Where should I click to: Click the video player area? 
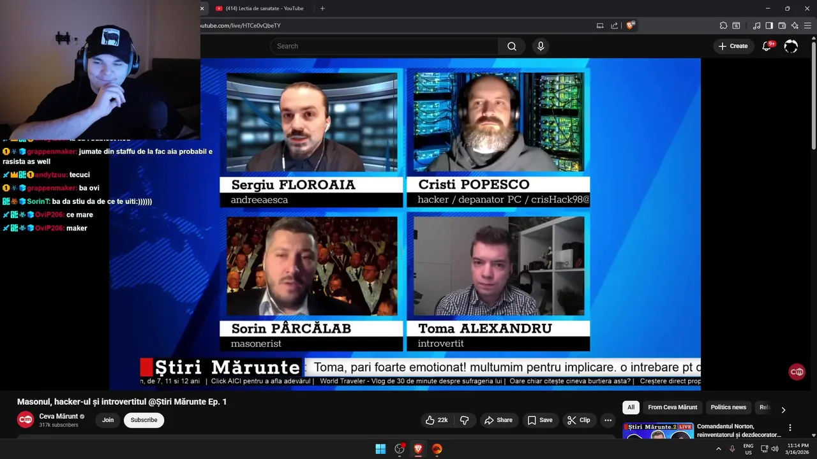point(405,224)
